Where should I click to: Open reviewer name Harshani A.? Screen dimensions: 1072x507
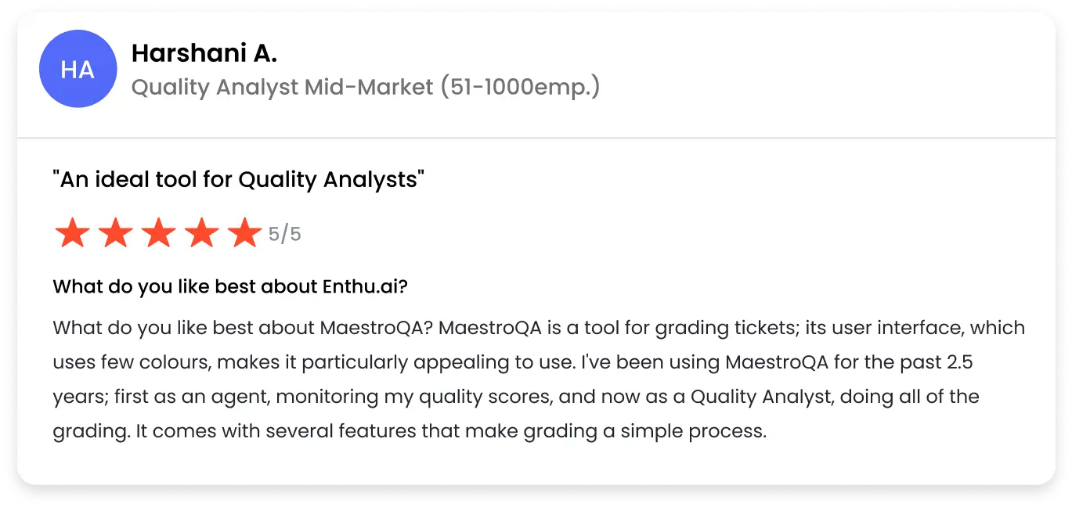(x=204, y=53)
